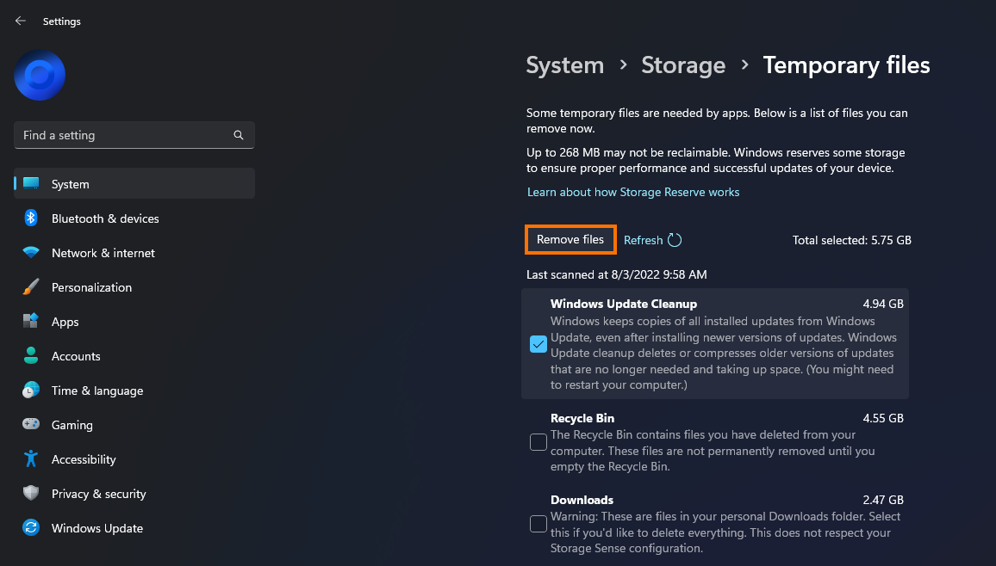Viewport: 996px width, 566px height.
Task: Navigate to System breadcrumb
Action: coord(564,65)
